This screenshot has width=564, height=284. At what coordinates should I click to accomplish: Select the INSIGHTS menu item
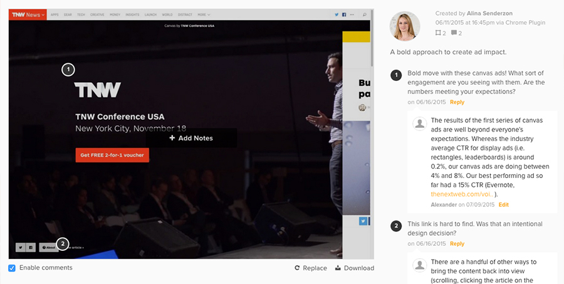[132, 15]
